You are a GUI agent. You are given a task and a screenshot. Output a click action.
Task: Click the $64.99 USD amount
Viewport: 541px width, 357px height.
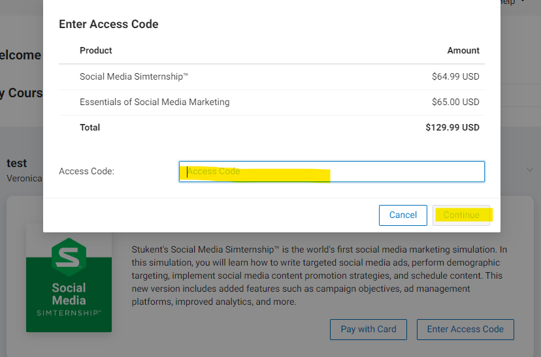455,76
